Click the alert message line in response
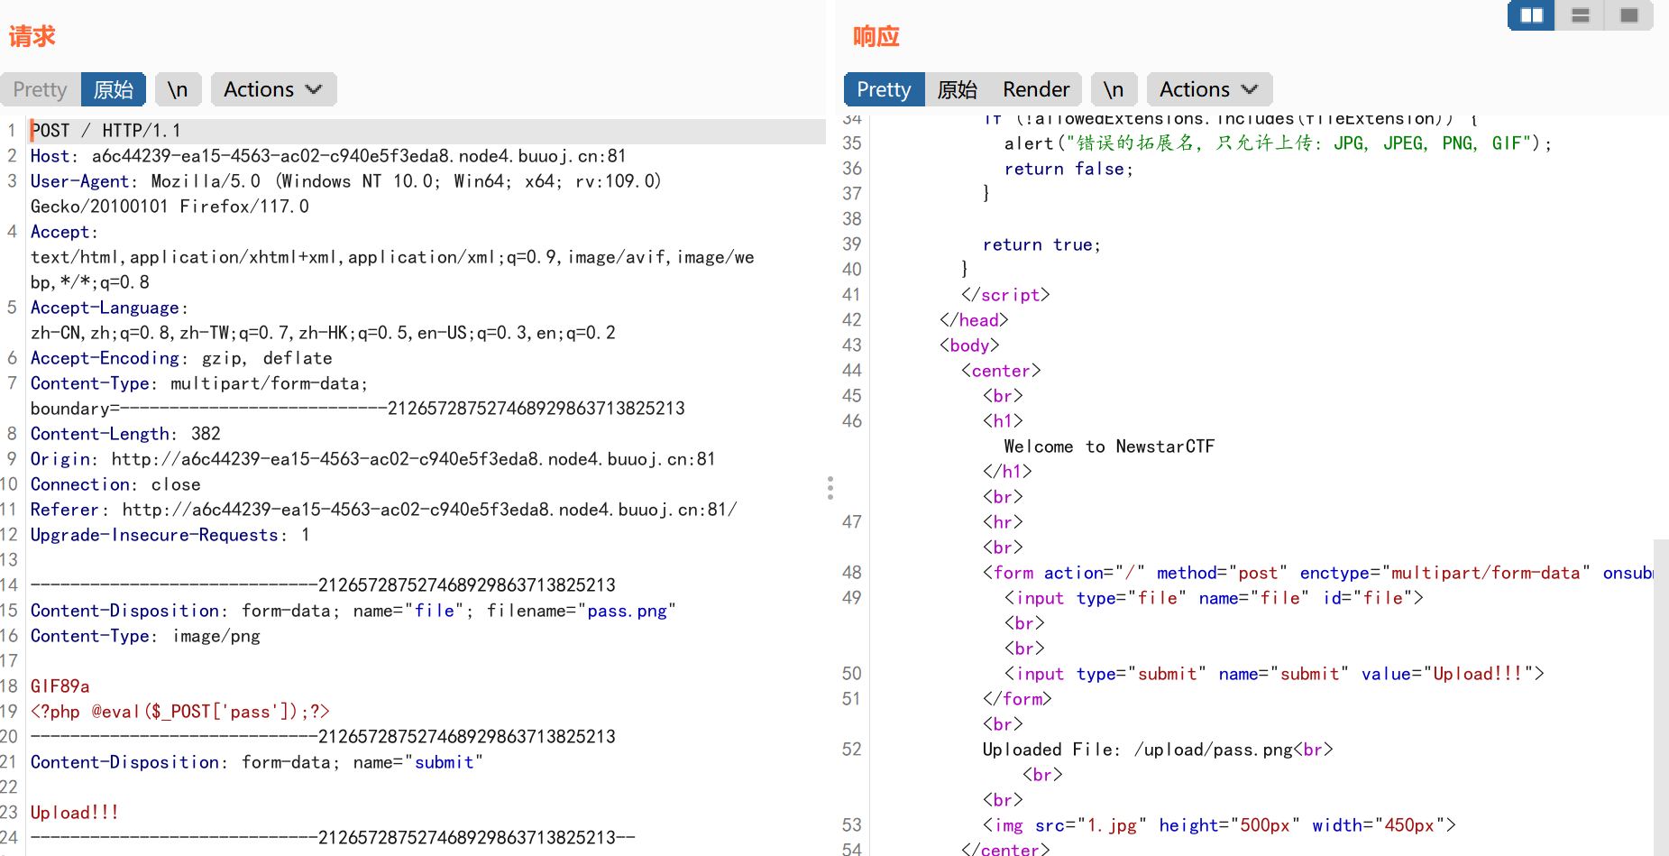The width and height of the screenshot is (1669, 856). [x=1278, y=143]
